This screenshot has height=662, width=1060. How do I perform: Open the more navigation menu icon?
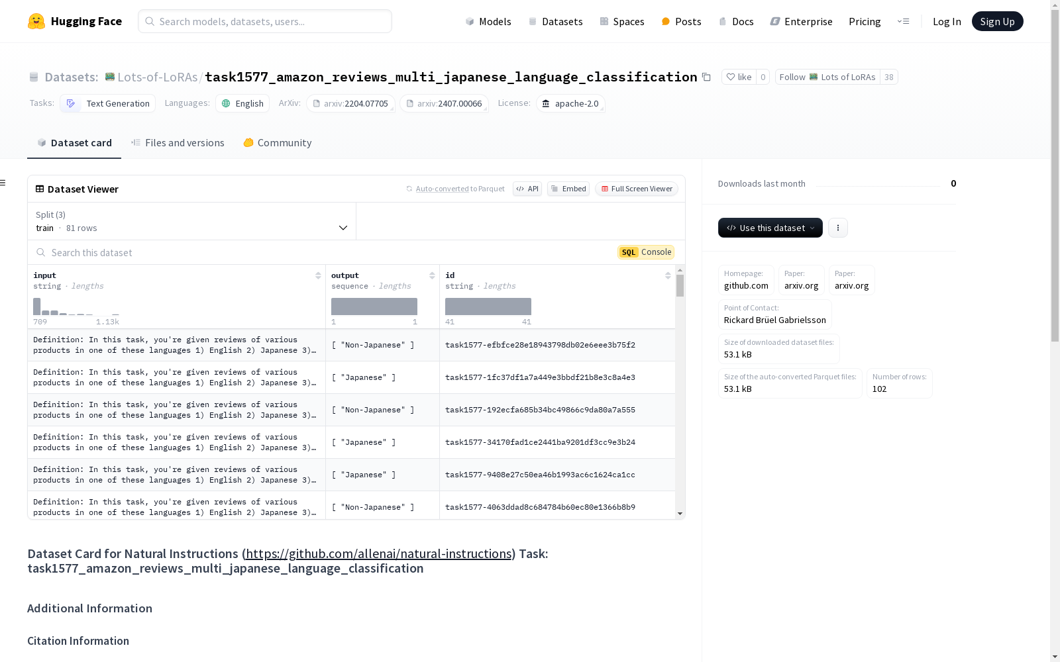click(x=903, y=21)
